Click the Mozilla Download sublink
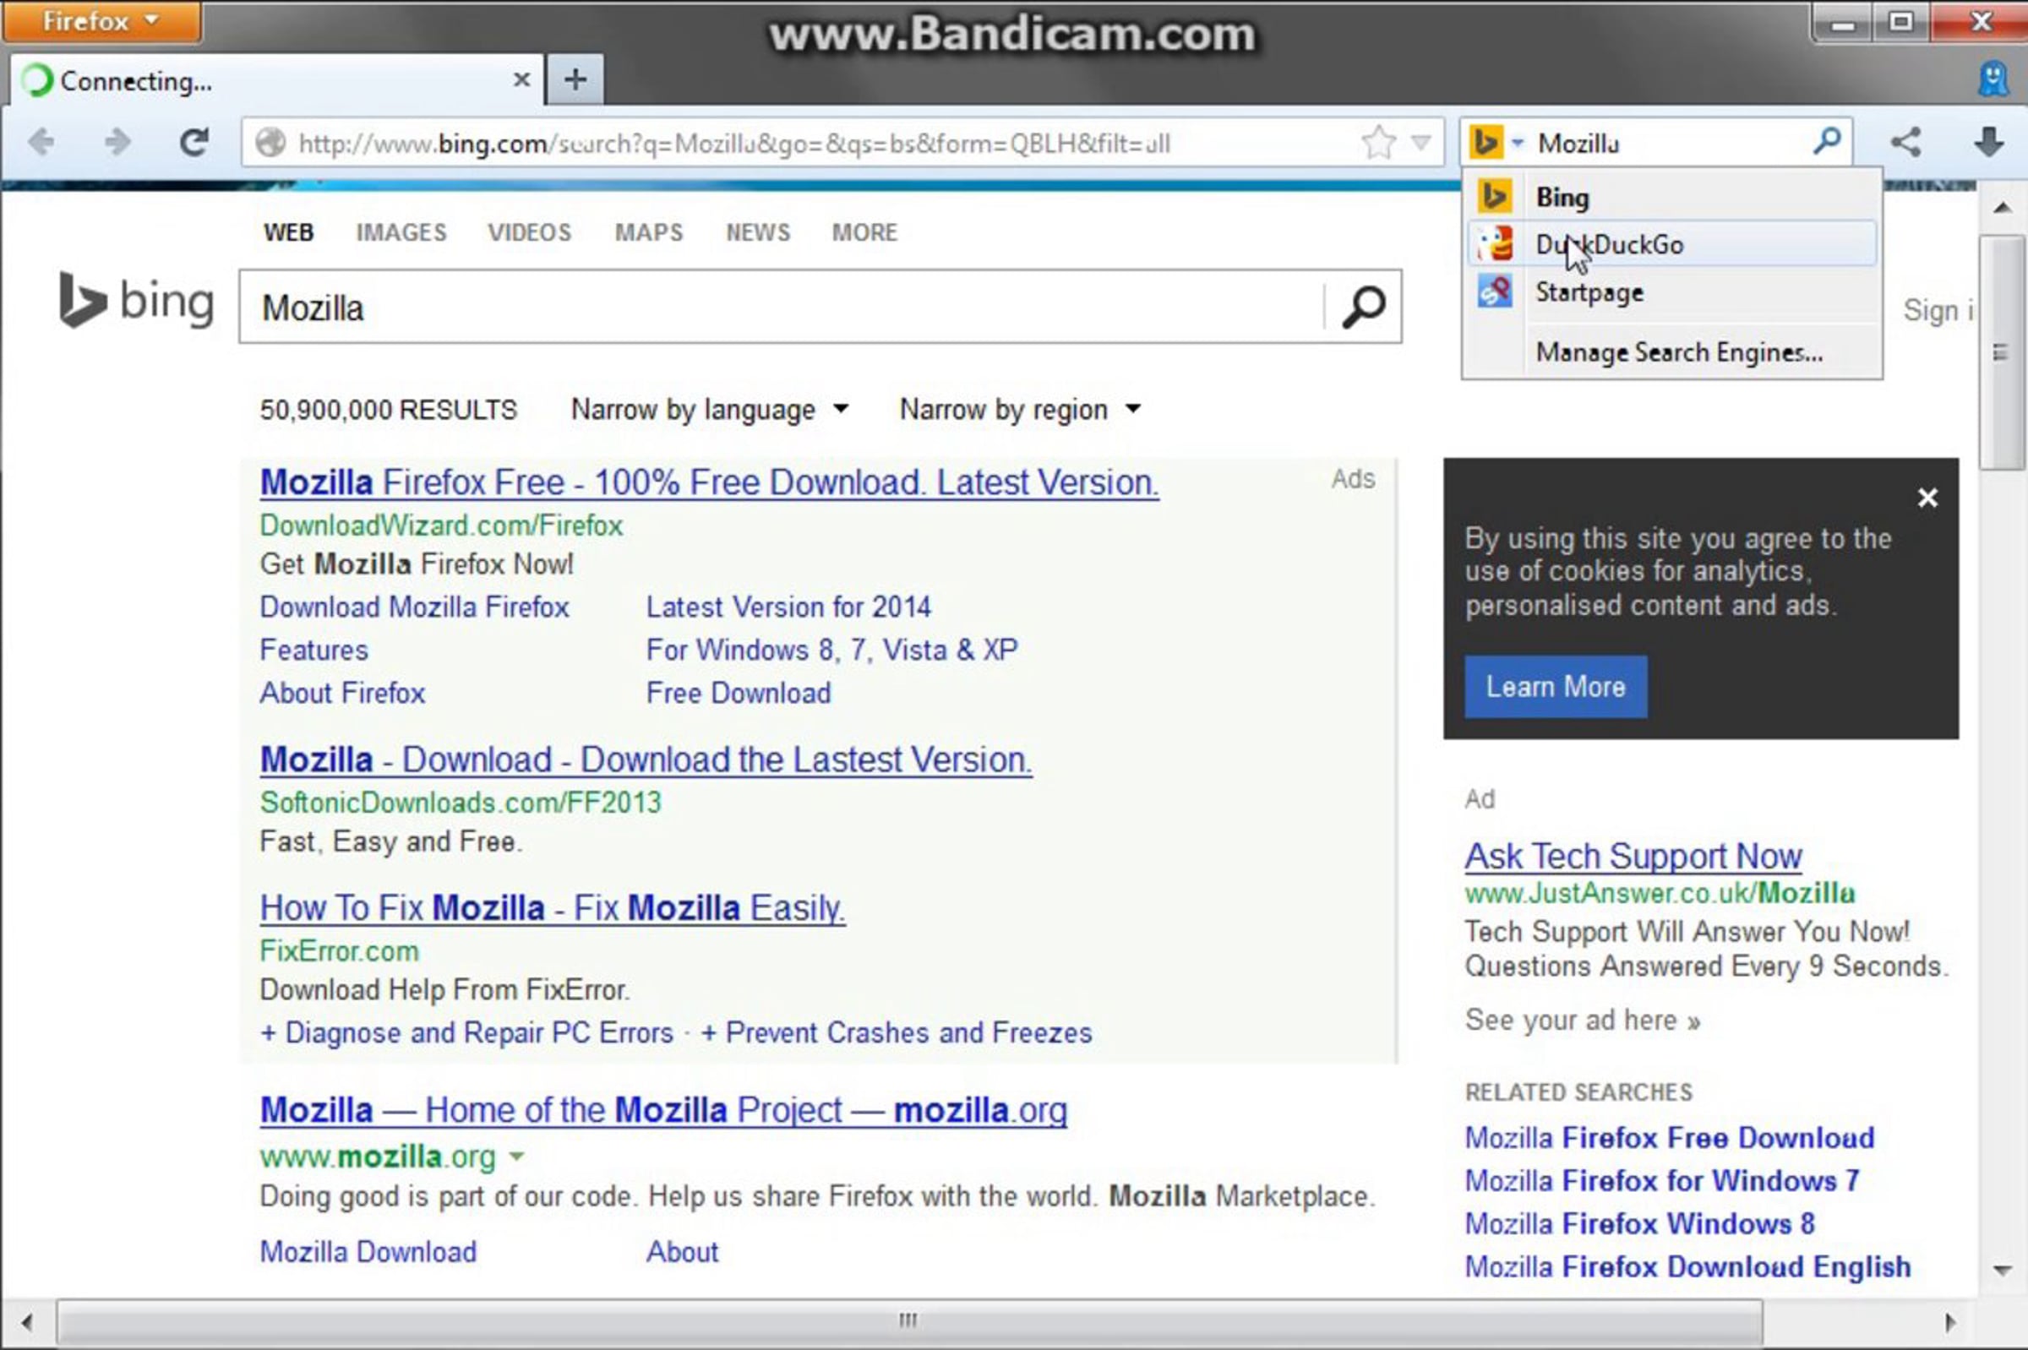 click(x=368, y=1252)
